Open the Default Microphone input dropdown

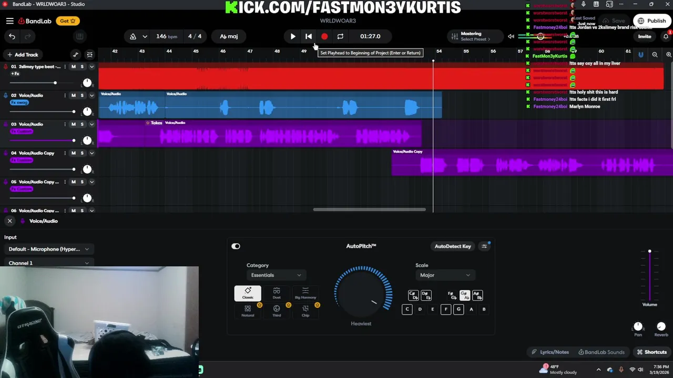click(x=49, y=249)
